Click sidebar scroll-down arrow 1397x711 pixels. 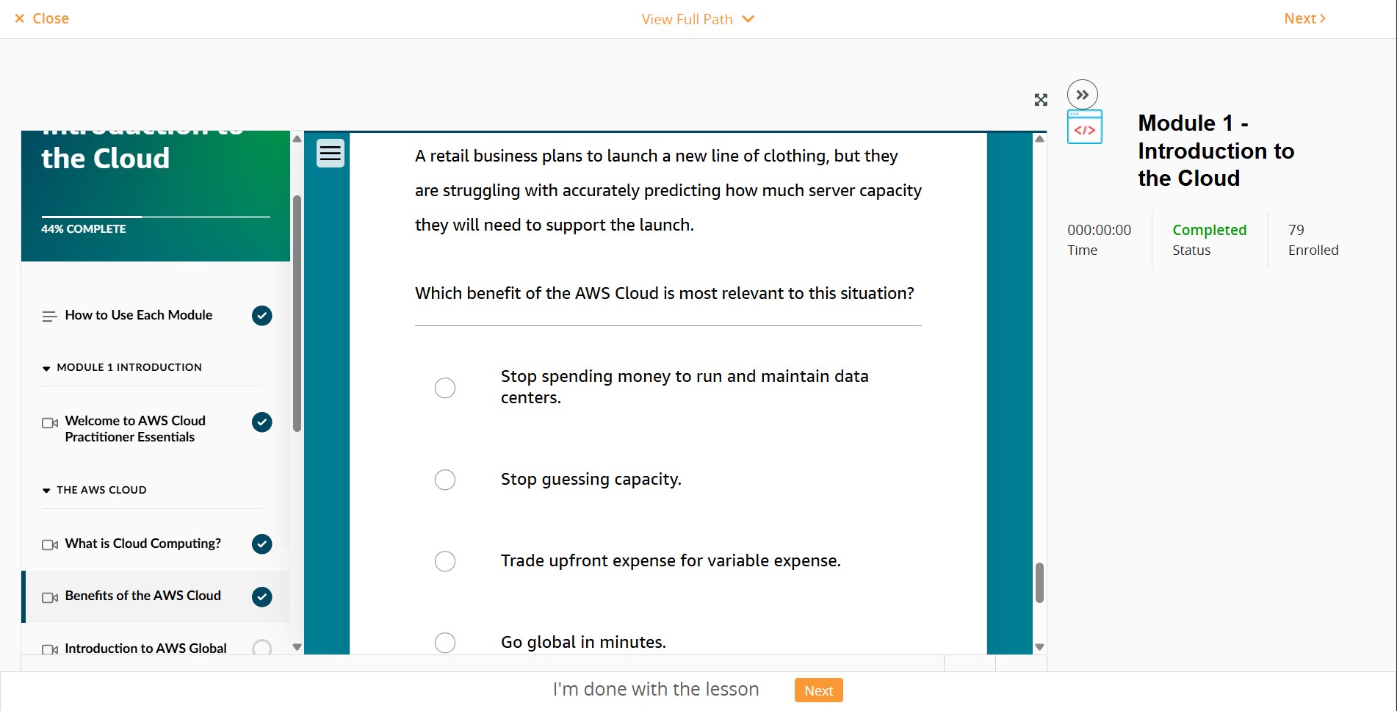(297, 647)
